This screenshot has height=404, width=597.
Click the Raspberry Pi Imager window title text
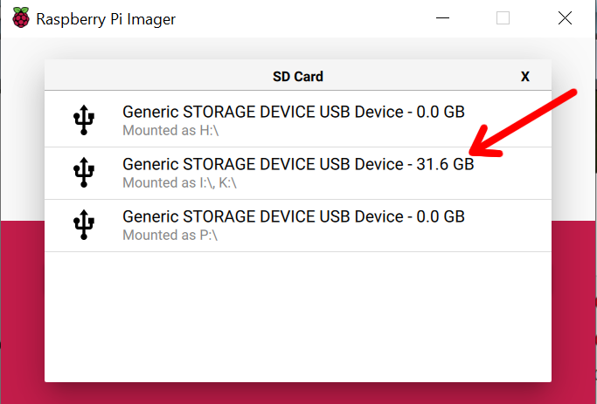point(106,19)
